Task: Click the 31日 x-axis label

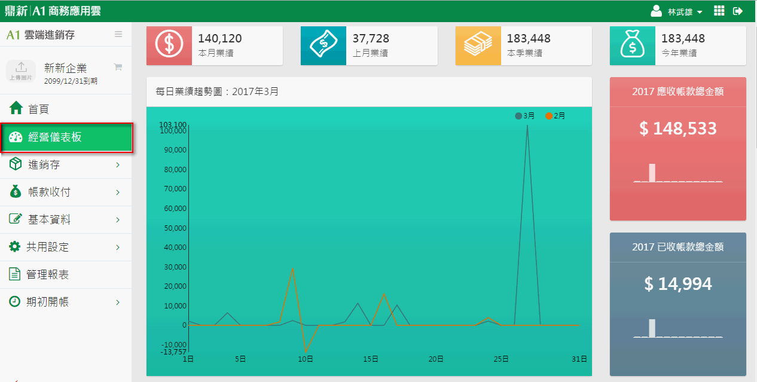Action: (x=579, y=359)
